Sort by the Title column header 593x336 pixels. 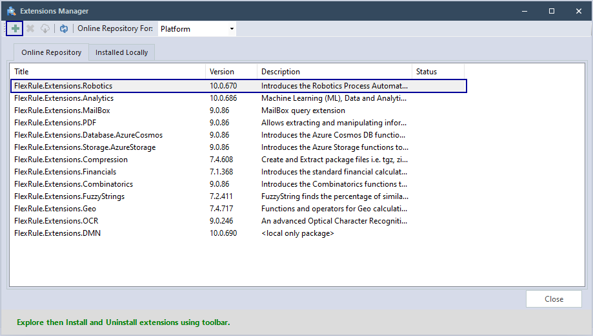click(107, 72)
